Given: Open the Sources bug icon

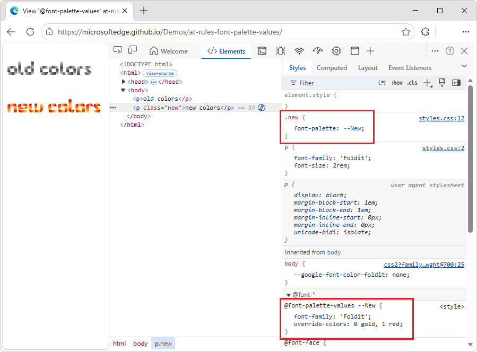Looking at the screenshot, I should tap(281, 51).
